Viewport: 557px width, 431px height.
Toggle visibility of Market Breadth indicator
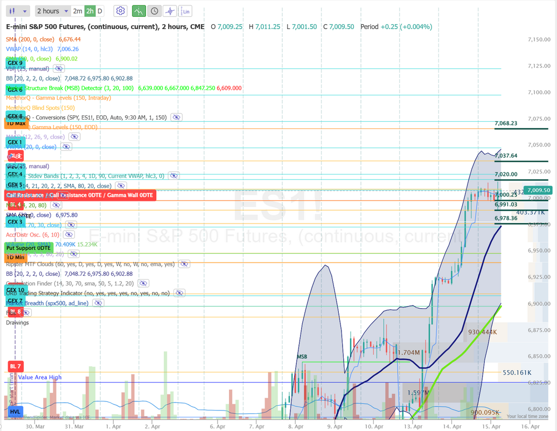98,303
